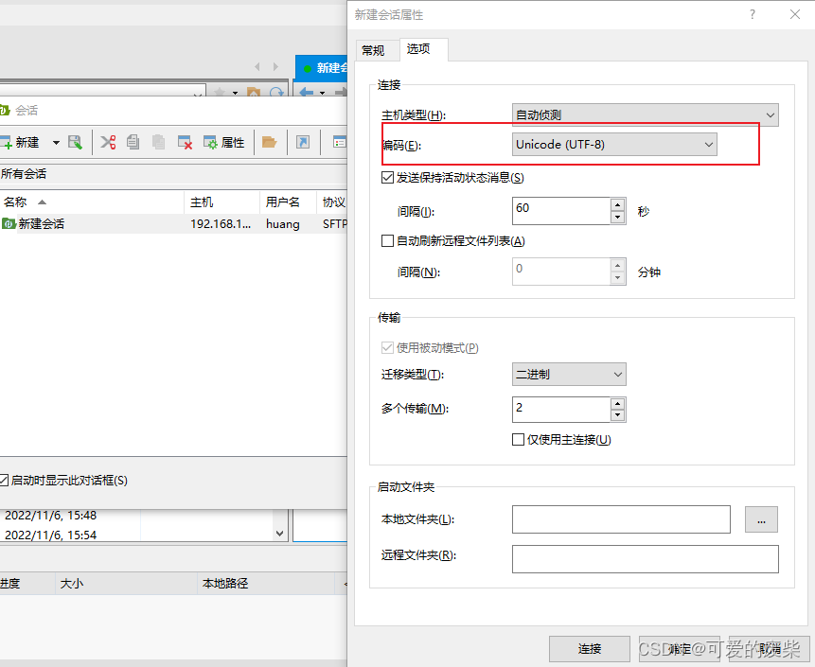The width and height of the screenshot is (815, 667).
Task: Click the list view icon in Sessions toolbar
Action: (339, 142)
